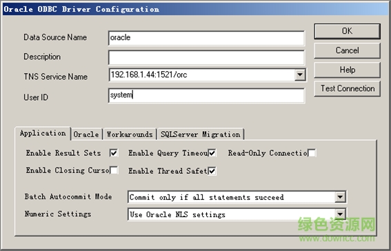Click the 'Commit only if all statements succeed' value
The image size is (391, 251).
[x=206, y=197]
